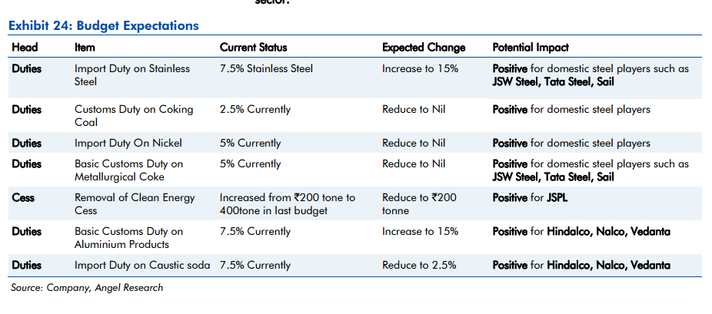
Task: Click the Customs Duty on Coking Coal item
Action: (x=134, y=115)
